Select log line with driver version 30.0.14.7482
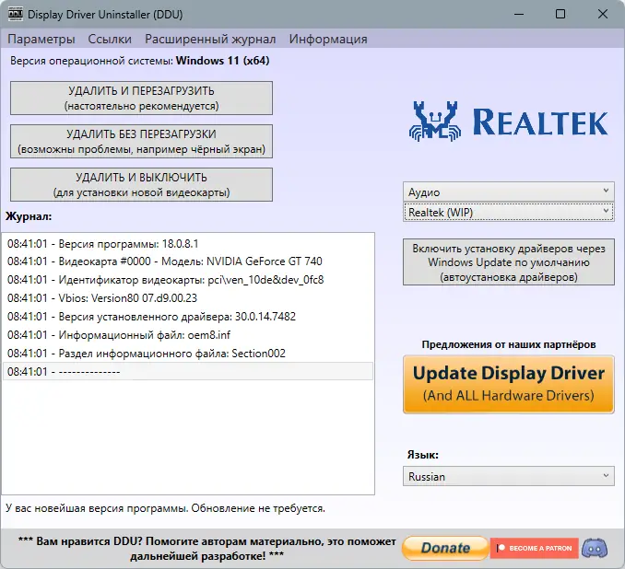This screenshot has height=569, width=625. (188, 316)
